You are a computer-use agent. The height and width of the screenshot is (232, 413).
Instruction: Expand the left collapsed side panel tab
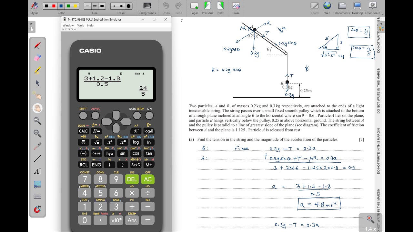pos(32,27)
